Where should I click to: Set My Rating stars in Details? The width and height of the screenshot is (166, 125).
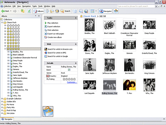69,79
